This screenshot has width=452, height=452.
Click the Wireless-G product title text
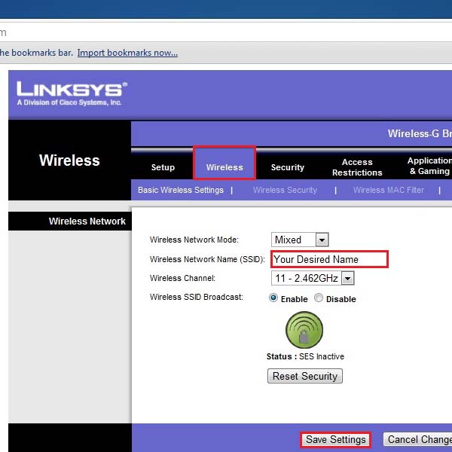tap(420, 133)
